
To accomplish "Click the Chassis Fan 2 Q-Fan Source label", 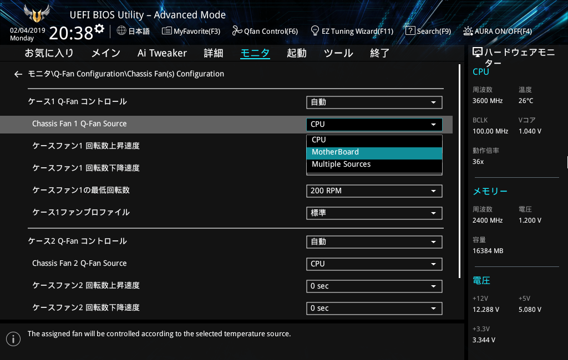I will 79,264.
